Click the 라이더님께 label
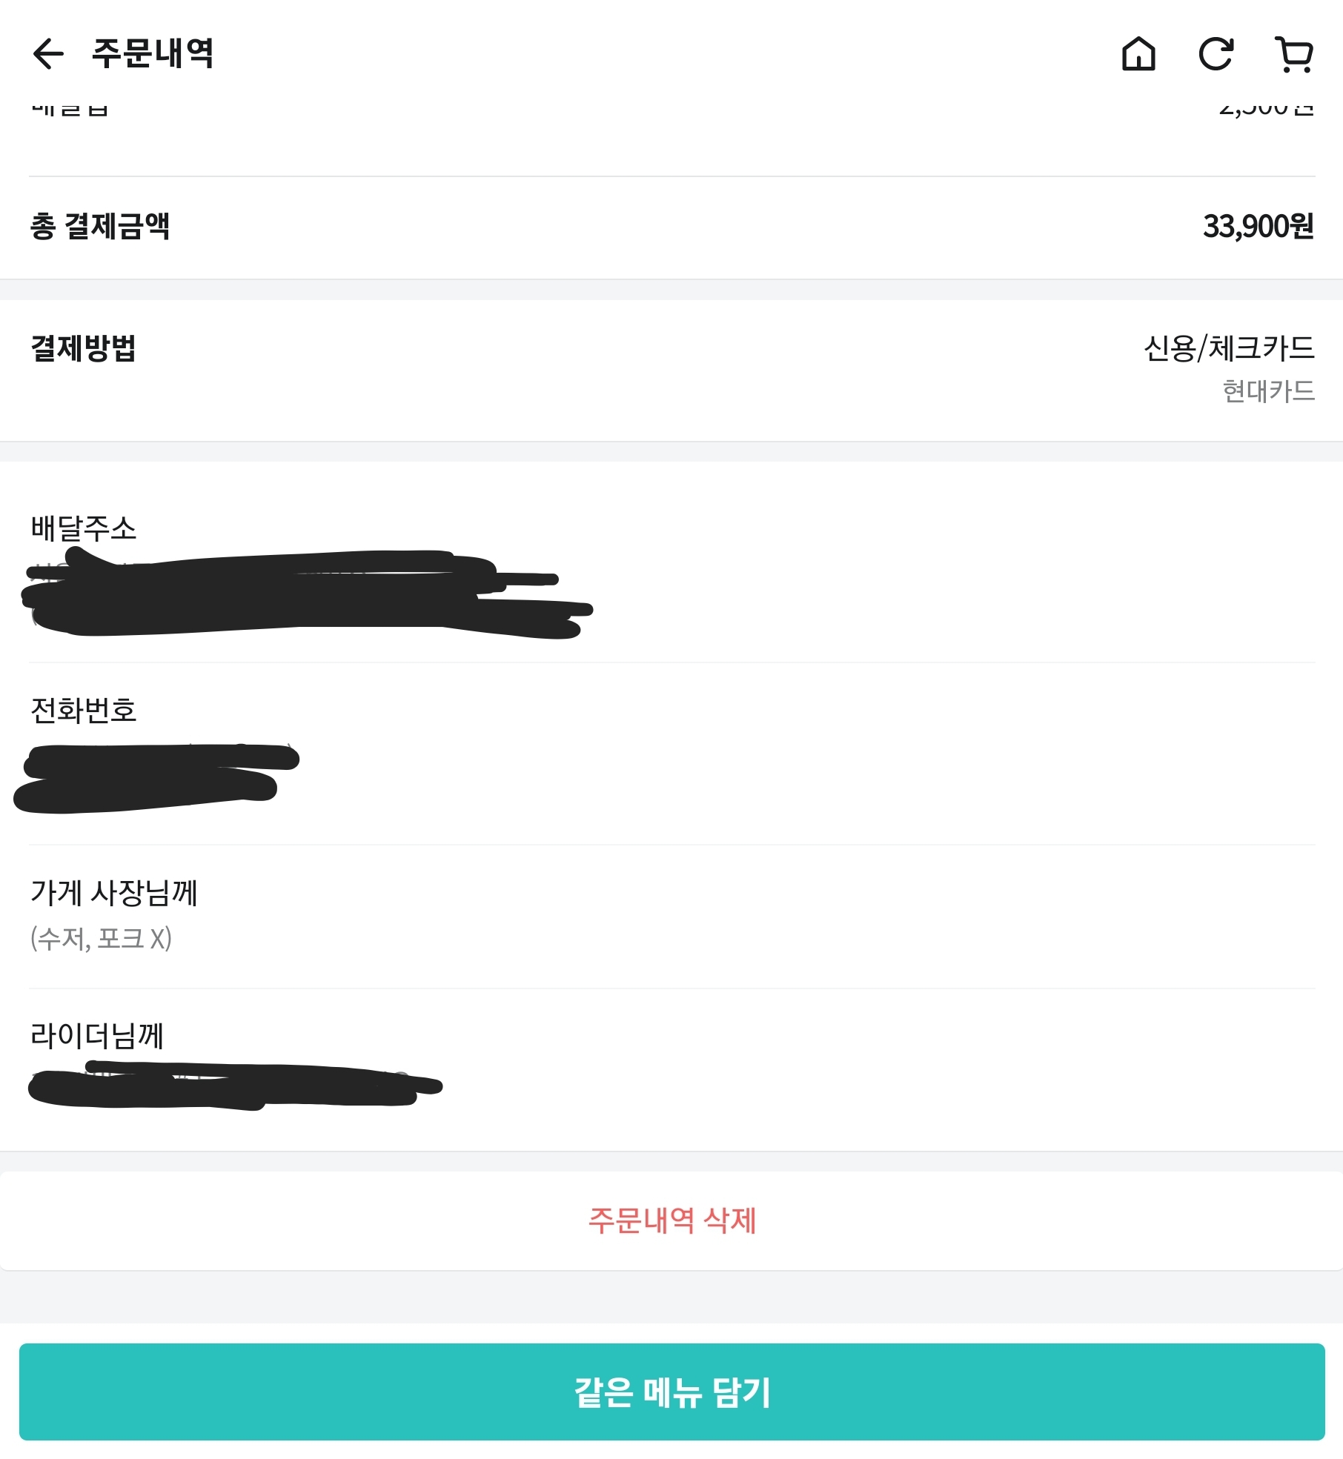 [97, 1035]
